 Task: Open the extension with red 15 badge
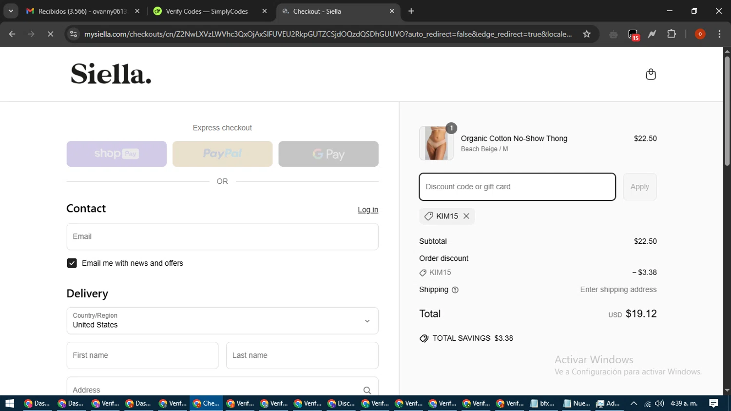coord(633,35)
